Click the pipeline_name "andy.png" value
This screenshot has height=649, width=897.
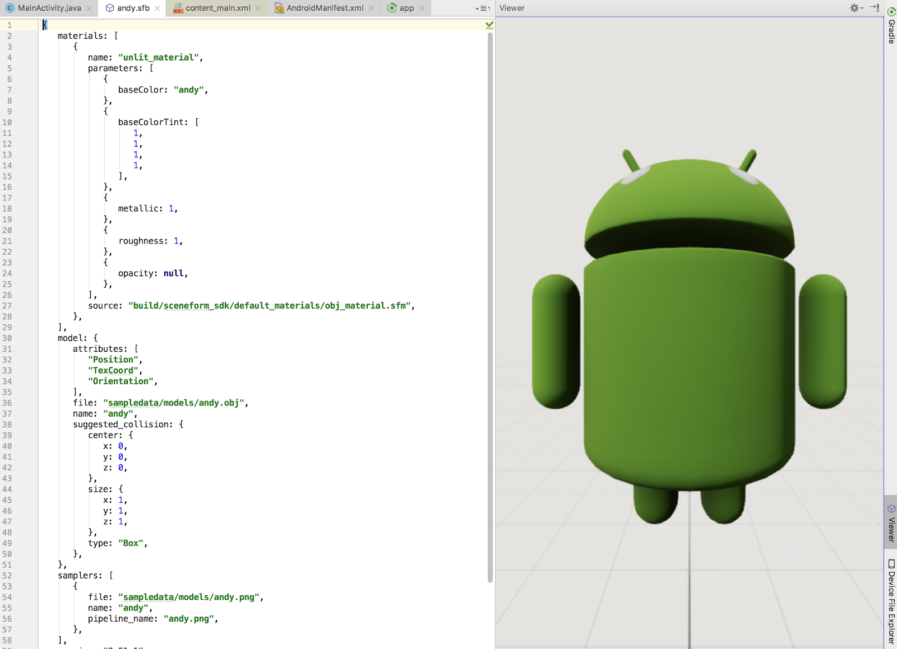coord(189,619)
